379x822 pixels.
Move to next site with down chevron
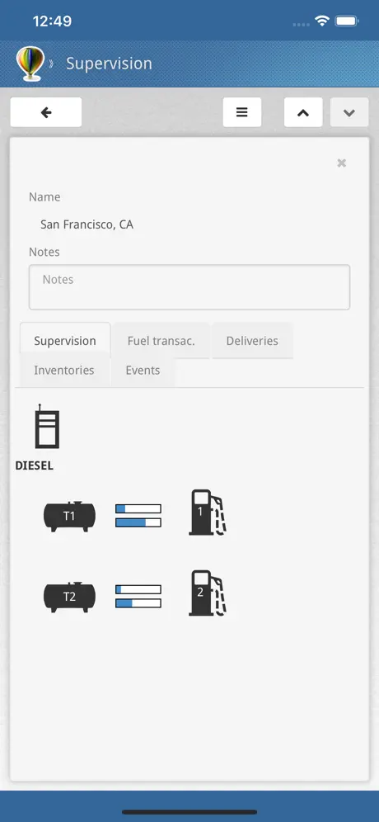coord(349,112)
